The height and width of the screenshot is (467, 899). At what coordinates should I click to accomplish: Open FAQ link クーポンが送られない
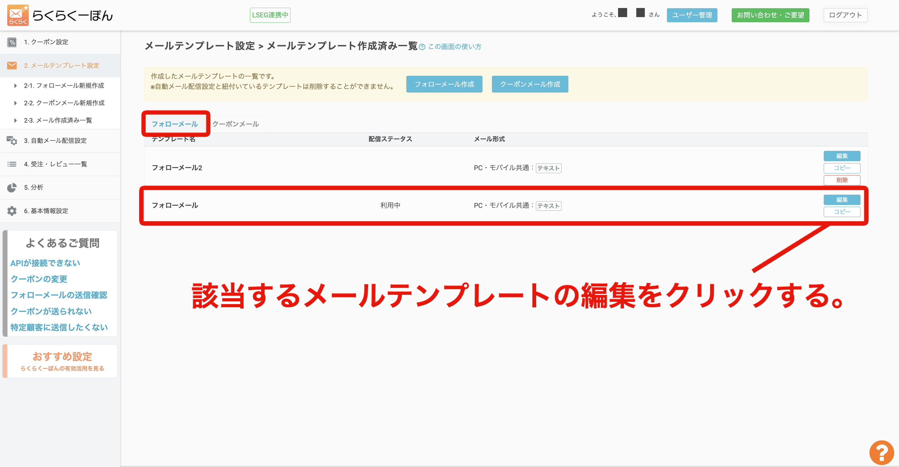pyautogui.click(x=51, y=311)
